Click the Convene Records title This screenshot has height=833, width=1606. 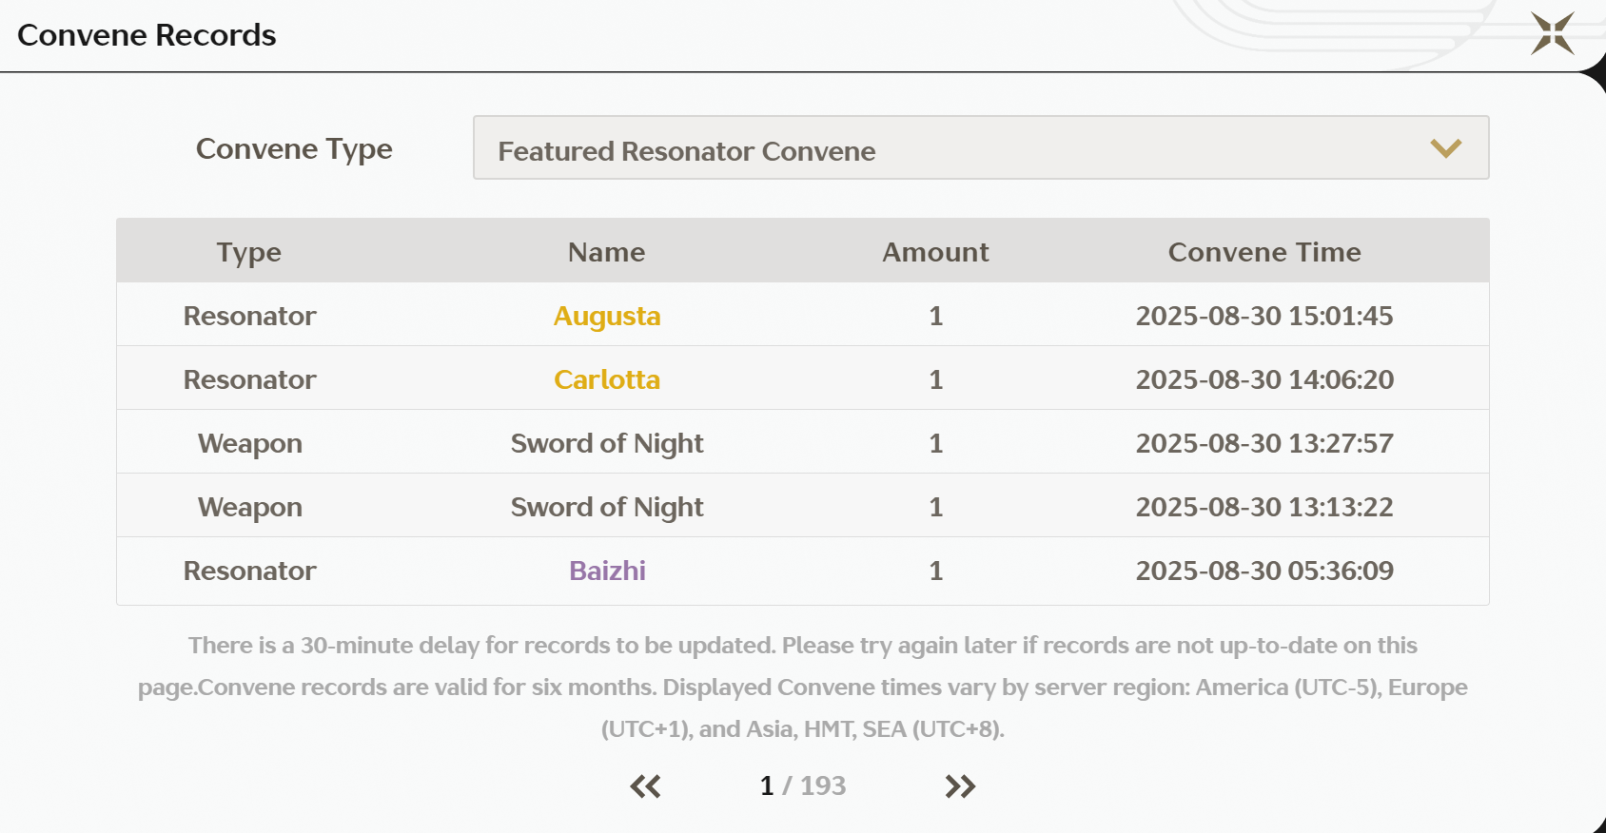point(147,35)
